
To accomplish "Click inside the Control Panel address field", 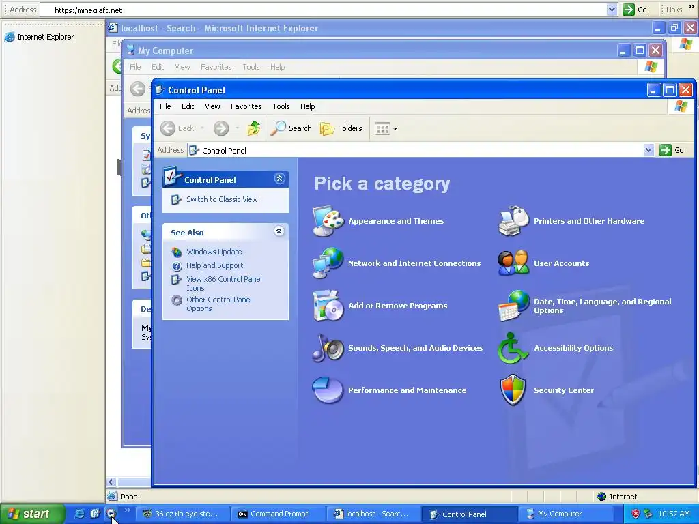I will click(414, 150).
